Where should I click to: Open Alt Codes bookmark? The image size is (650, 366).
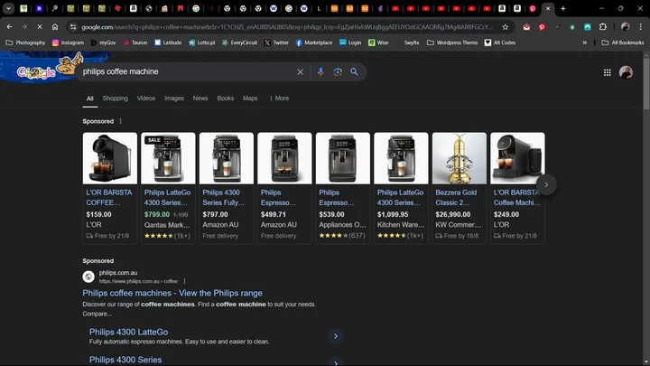point(500,42)
